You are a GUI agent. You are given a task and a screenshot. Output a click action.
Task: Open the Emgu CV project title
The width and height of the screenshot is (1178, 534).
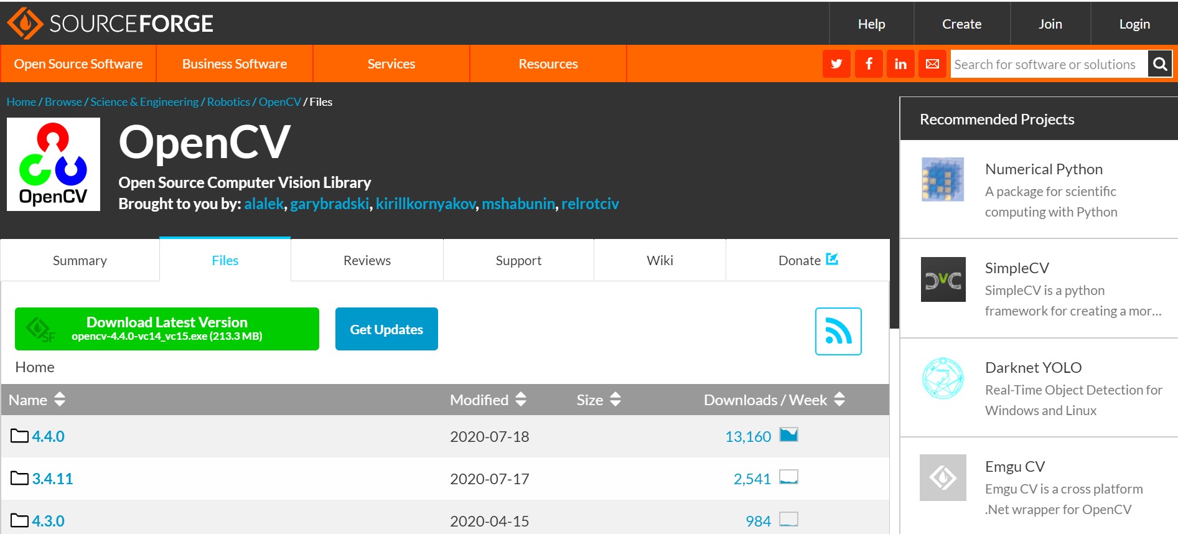pos(1015,466)
